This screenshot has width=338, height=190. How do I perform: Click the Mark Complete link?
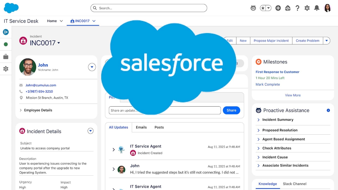pyautogui.click(x=267, y=84)
